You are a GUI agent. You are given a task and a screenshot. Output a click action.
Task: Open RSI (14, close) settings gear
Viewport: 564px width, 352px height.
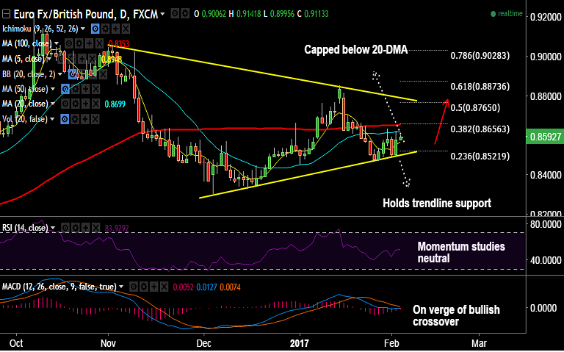pyautogui.click(x=75, y=228)
